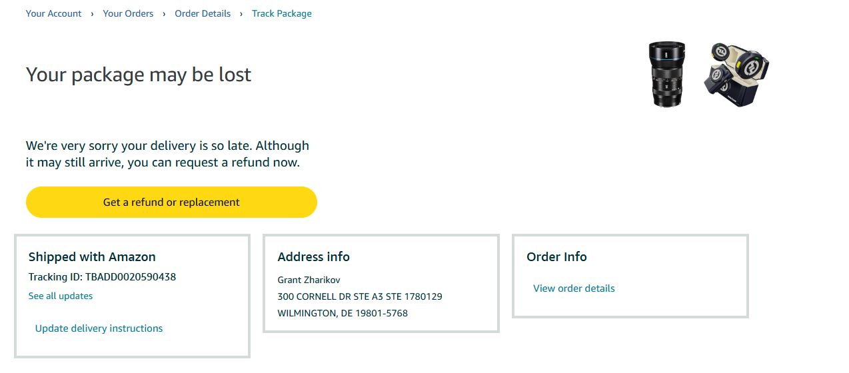
Task: Open the wireless microphone kit product image
Action: click(x=737, y=74)
